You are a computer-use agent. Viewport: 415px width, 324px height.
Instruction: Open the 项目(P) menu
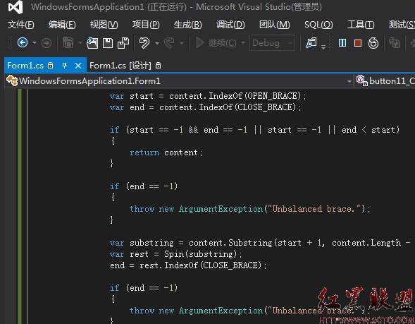(x=146, y=25)
